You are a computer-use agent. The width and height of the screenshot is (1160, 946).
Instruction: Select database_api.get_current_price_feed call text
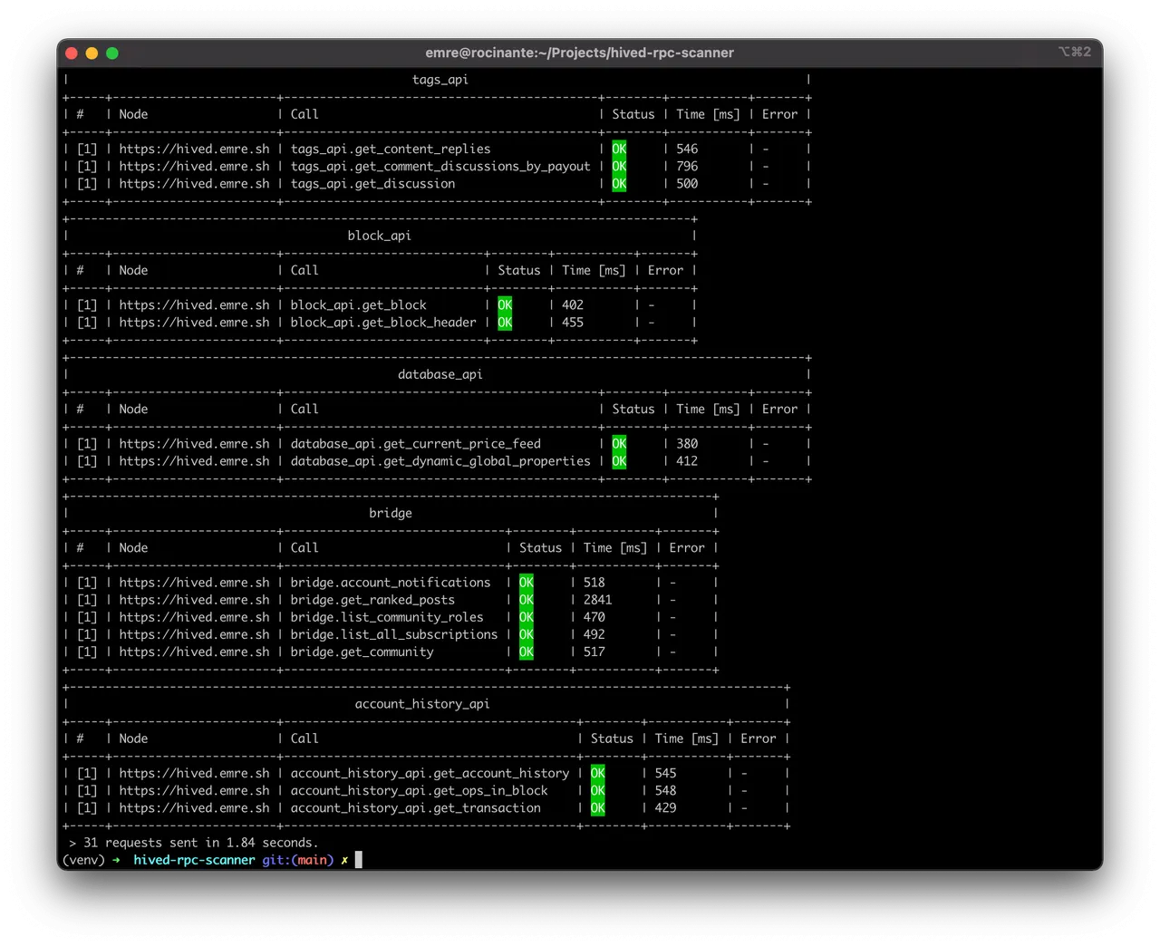click(415, 443)
